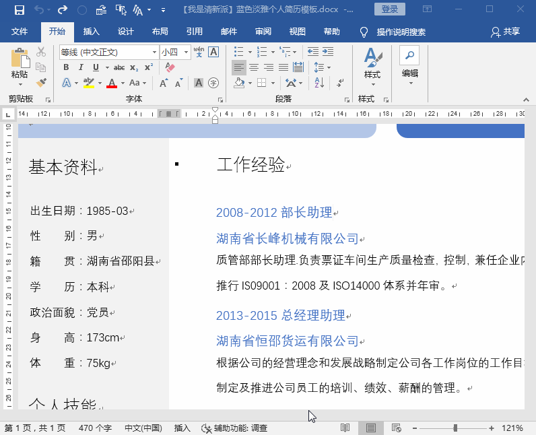Click the Center alignment icon
The width and height of the screenshot is (536, 435).
253,67
